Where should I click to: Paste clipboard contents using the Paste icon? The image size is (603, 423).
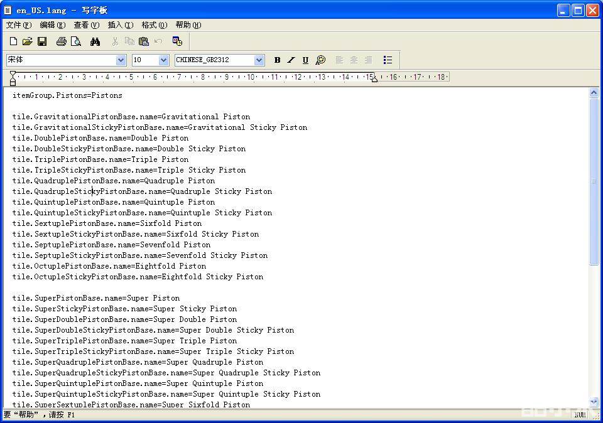[144, 41]
